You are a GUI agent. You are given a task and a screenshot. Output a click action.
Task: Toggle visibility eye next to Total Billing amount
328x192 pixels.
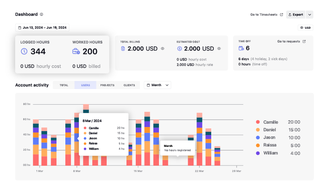coord(163,49)
